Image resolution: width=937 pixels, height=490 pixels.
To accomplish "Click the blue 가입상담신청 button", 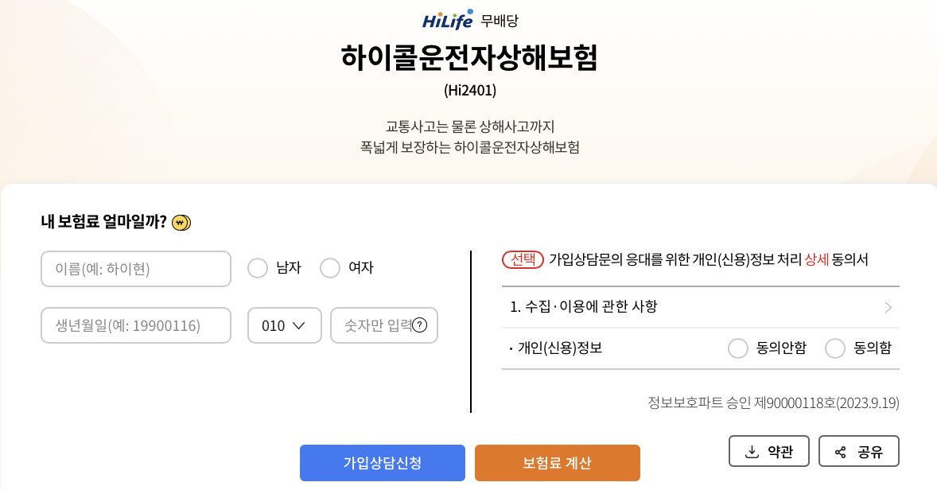I will [383, 462].
